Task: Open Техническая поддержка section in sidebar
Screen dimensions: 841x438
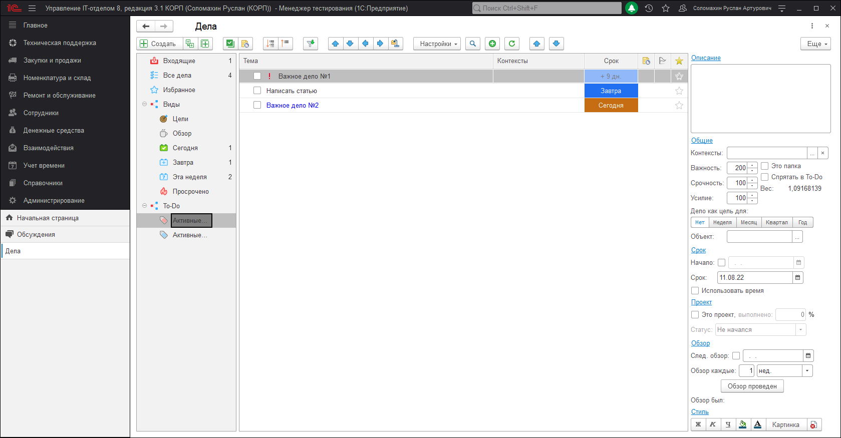Action: 60,43
